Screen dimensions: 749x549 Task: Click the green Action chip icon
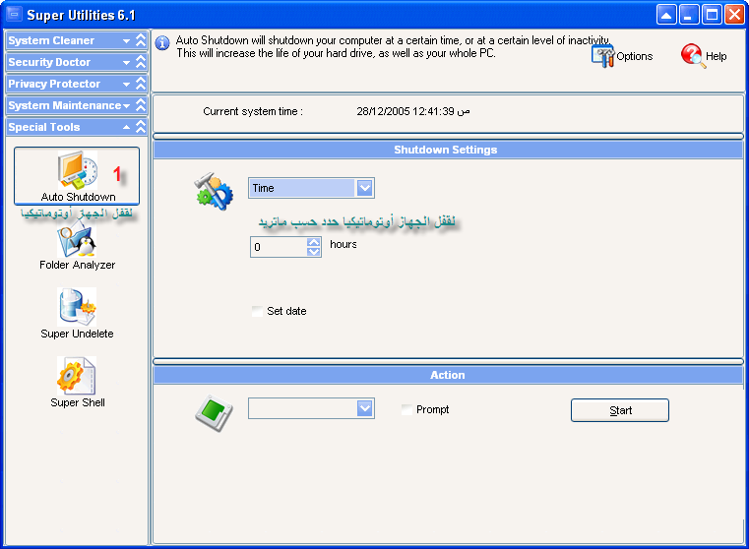[x=214, y=412]
